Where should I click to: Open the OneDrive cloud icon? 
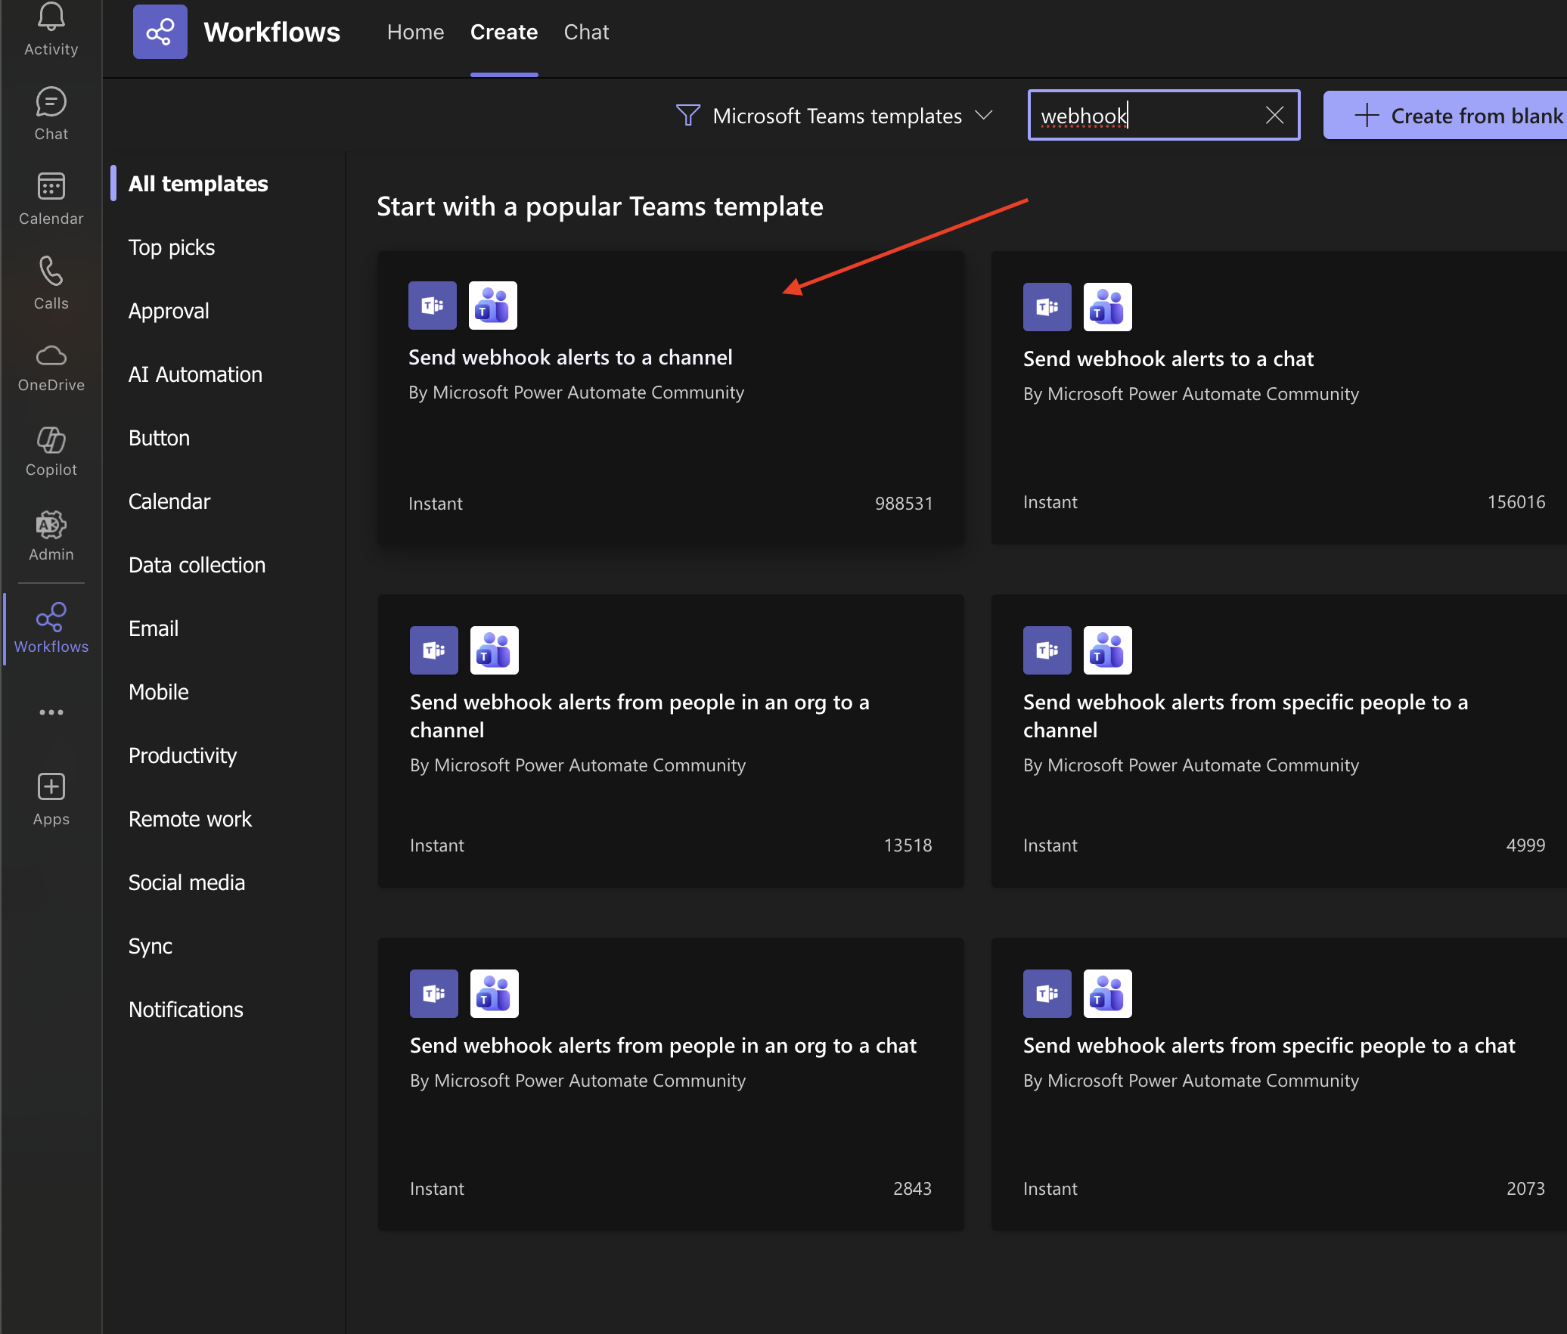point(51,356)
